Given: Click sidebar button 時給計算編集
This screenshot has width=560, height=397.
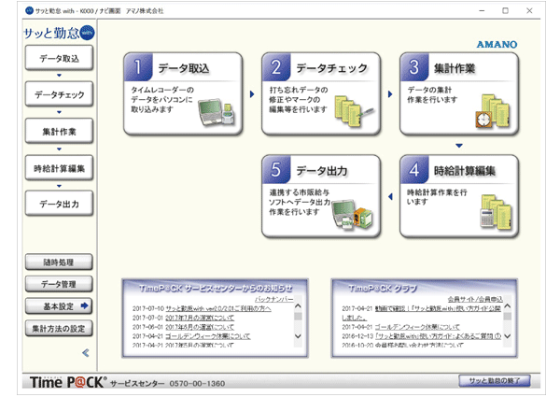Looking at the screenshot, I should 60,168.
